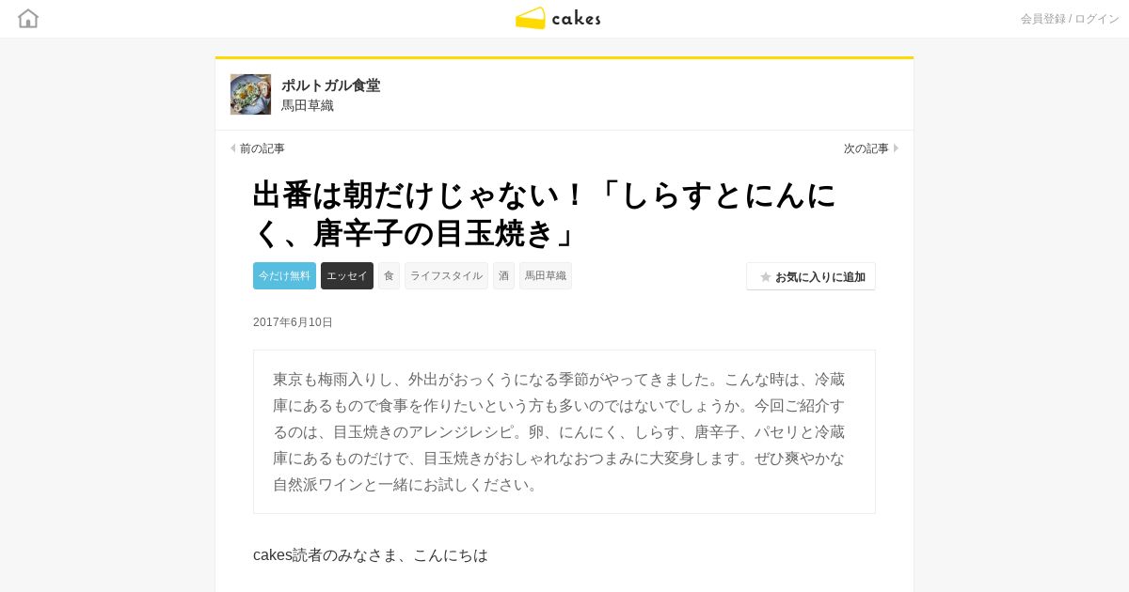The image size is (1129, 592).
Task: Click the article headline about 目玉焼き
Action: point(546,213)
